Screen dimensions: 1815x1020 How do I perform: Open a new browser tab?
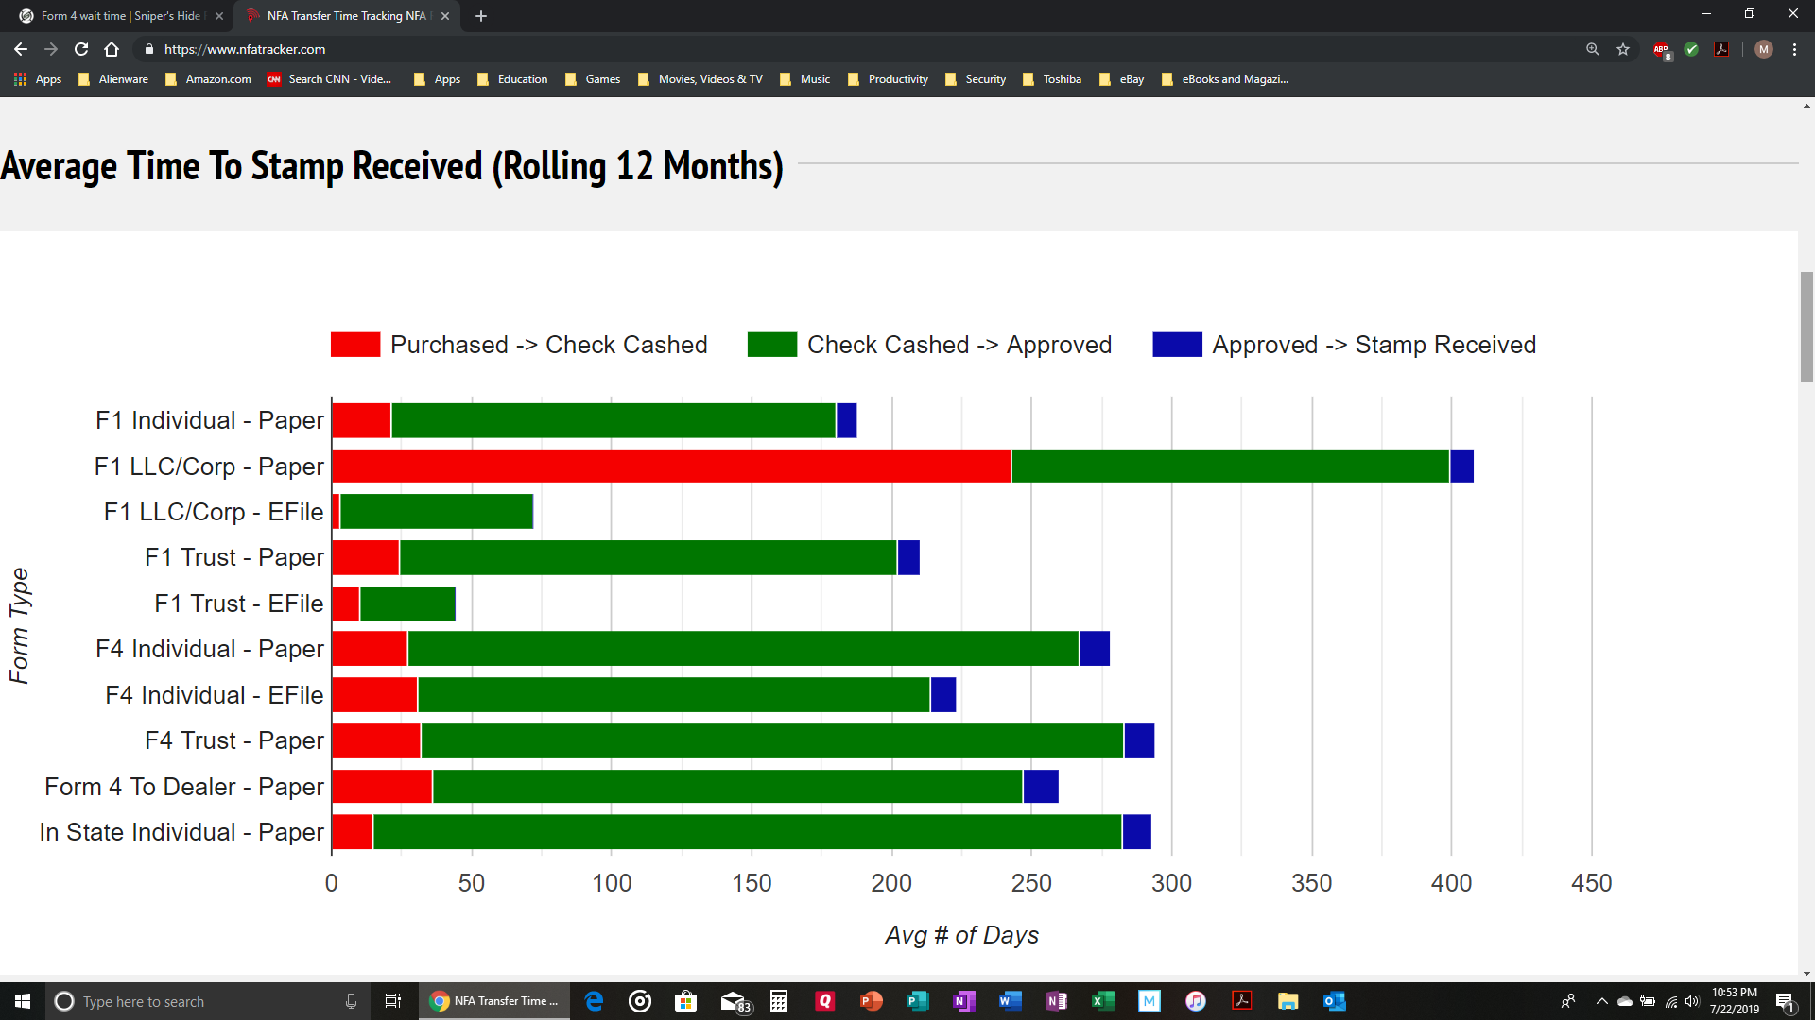[481, 16]
